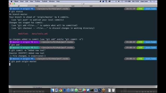This screenshot has height=93, width=166.
Task: Open Spotlight search magnifier
Action: (x=151, y=1)
